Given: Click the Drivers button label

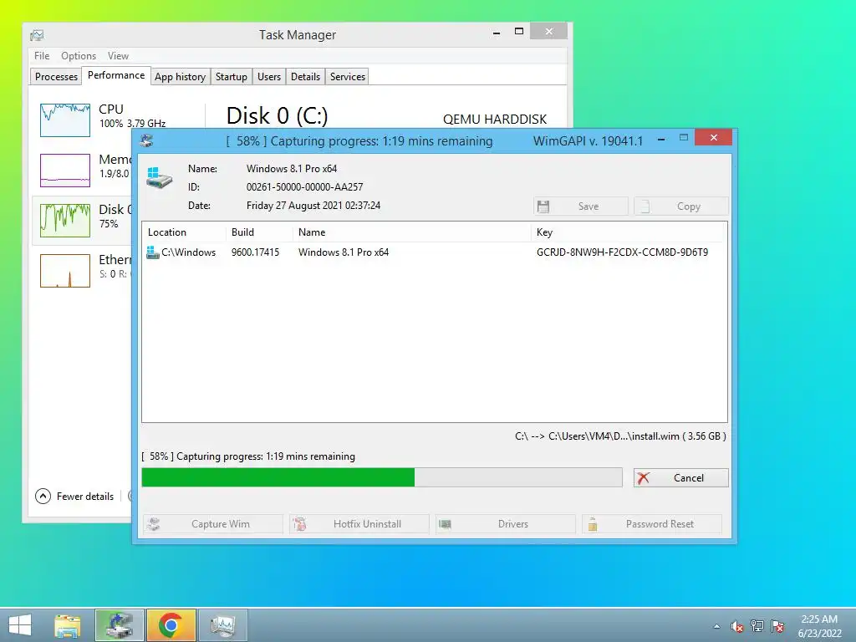Looking at the screenshot, I should click(512, 524).
